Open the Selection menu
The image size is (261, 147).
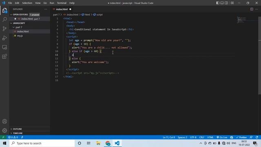[27, 3]
